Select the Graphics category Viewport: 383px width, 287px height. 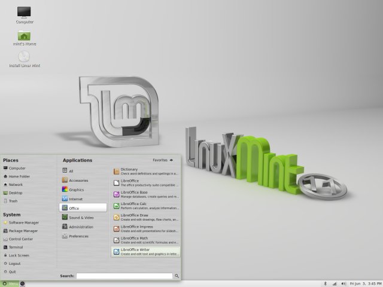tap(77, 190)
